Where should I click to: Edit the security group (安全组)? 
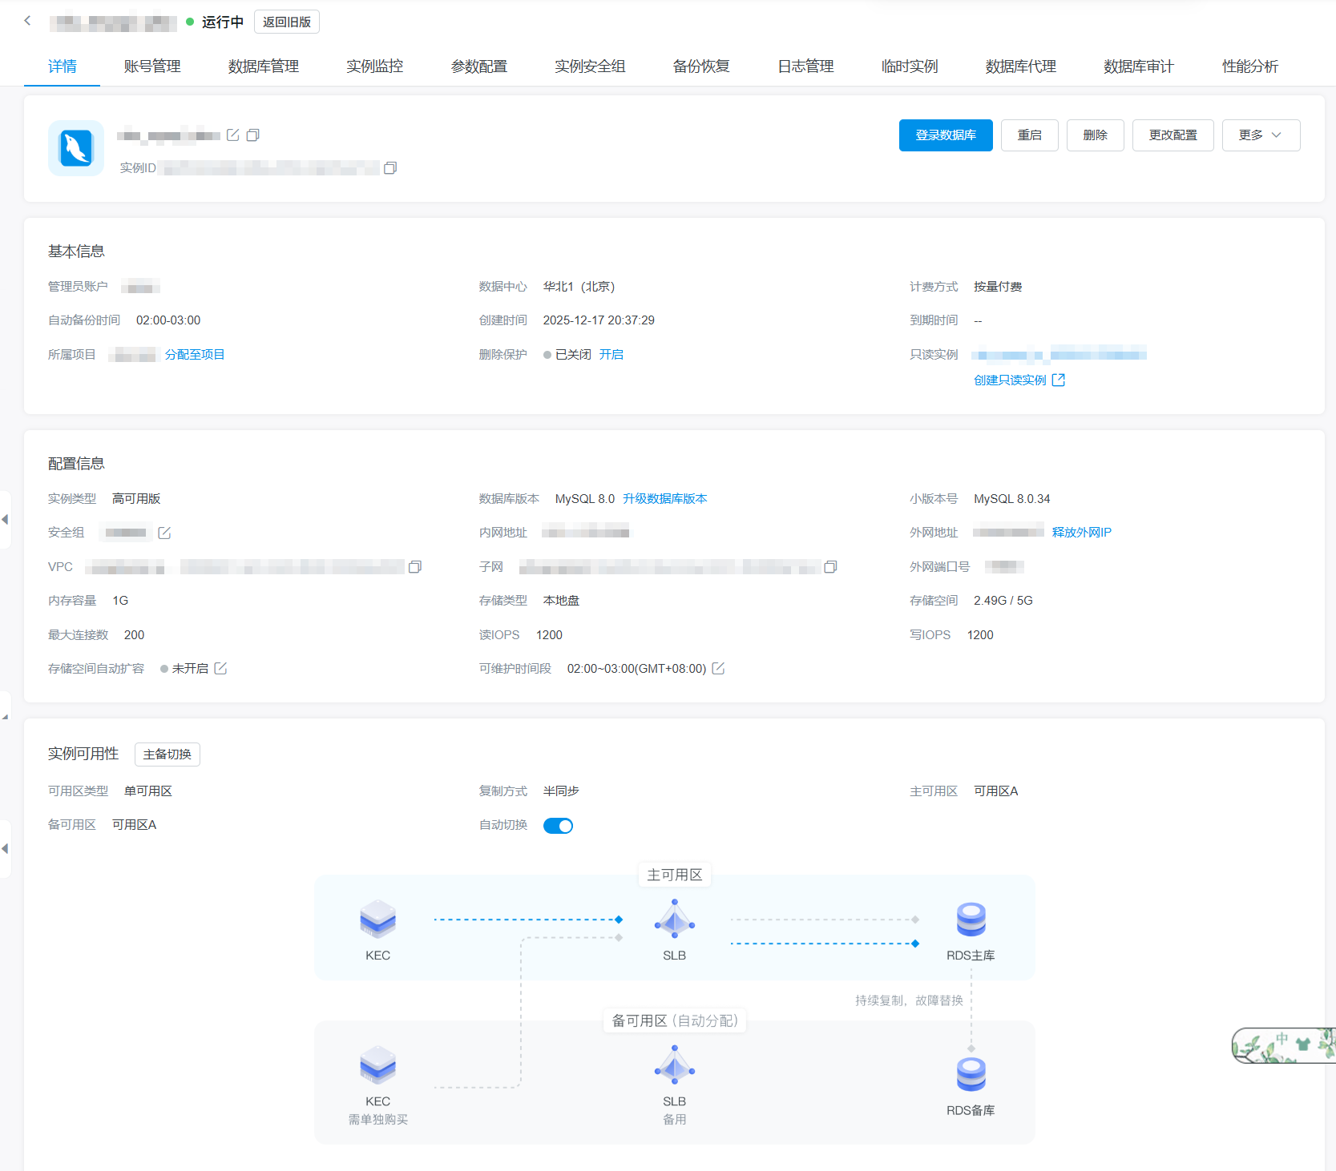164,533
